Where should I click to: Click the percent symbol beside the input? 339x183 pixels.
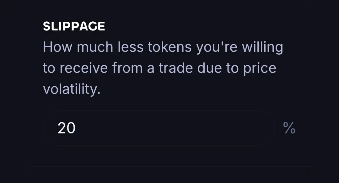(x=289, y=128)
